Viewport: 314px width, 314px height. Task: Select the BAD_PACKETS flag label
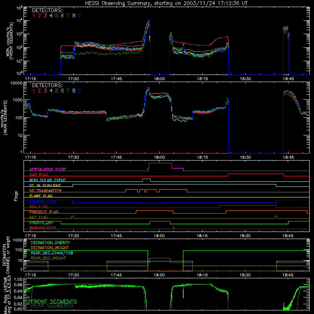[43, 228]
